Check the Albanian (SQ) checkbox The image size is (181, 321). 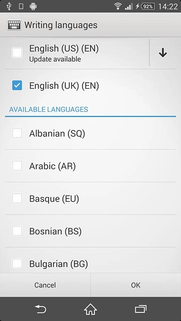pyautogui.click(x=17, y=133)
